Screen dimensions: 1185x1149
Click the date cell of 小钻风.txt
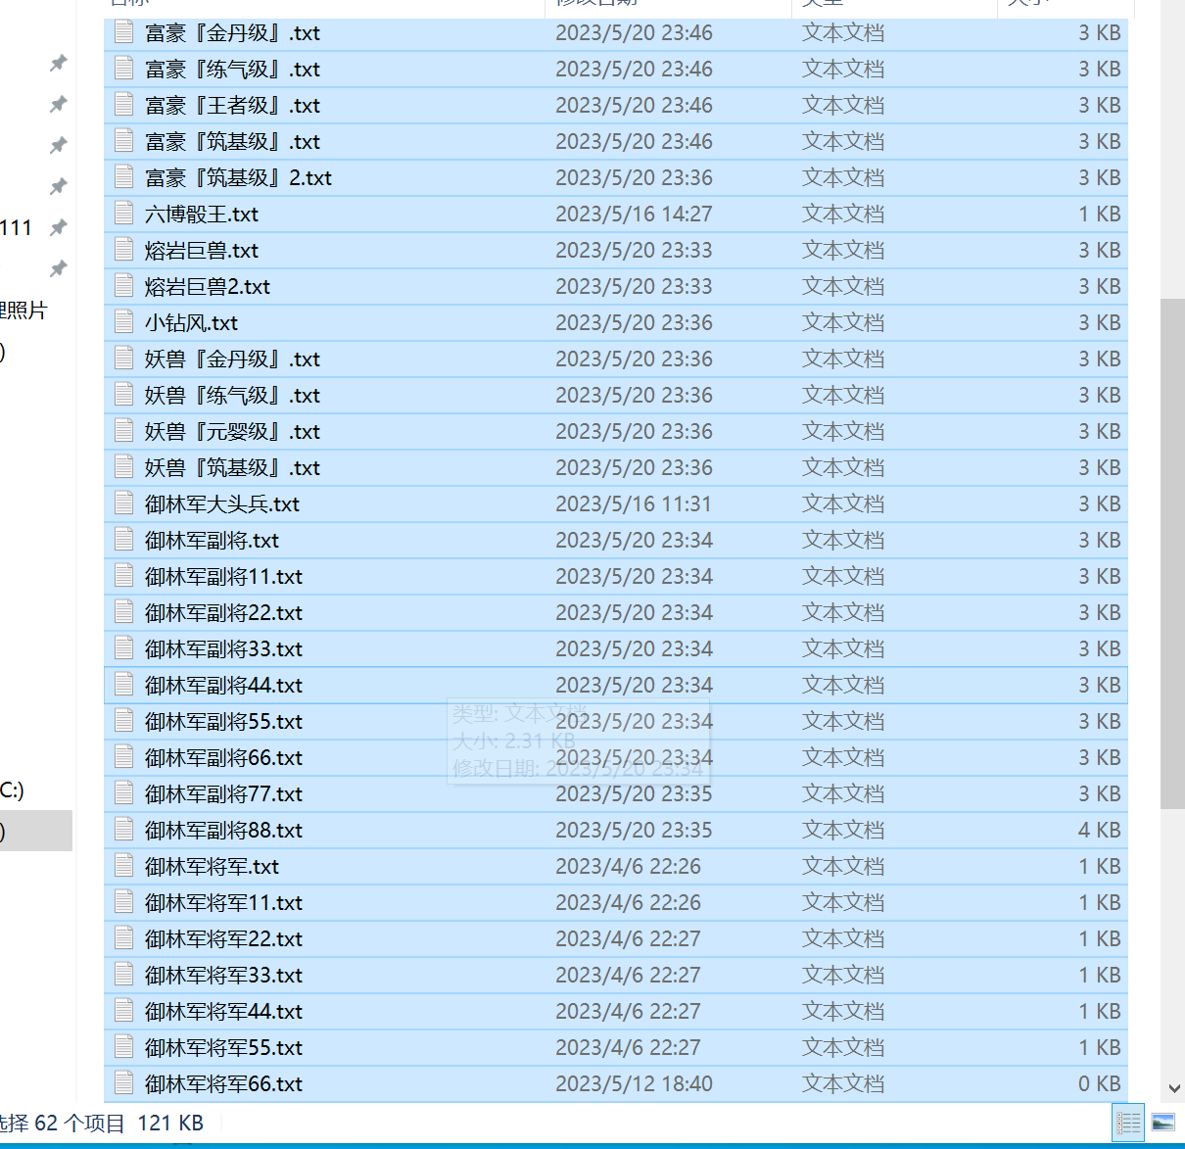pyautogui.click(x=634, y=322)
